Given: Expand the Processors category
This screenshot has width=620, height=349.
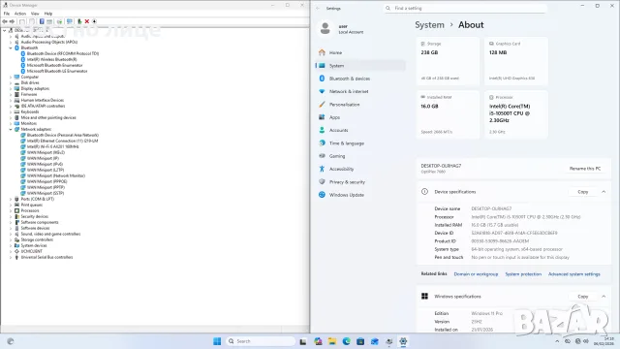Looking at the screenshot, I should 11,210.
